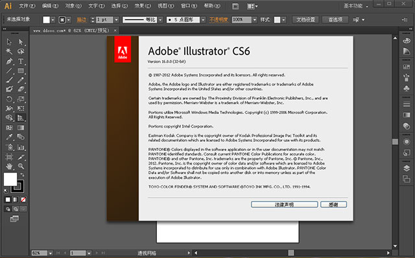Open the 对象(O) menu

click(x=73, y=6)
